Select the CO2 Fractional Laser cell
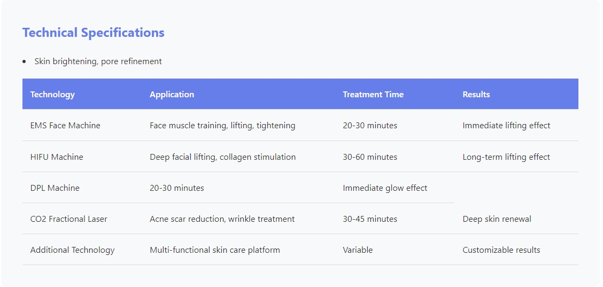The height and width of the screenshot is (287, 603). coord(68,219)
